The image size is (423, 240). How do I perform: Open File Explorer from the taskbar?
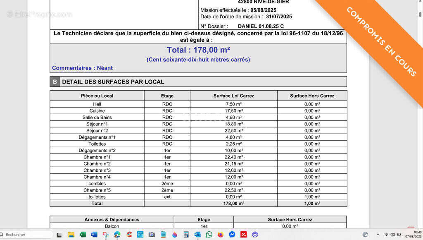coord(71,235)
